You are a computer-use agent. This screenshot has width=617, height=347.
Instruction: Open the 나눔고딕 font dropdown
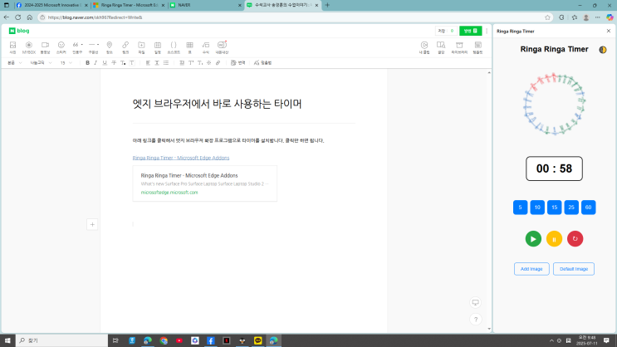click(40, 62)
